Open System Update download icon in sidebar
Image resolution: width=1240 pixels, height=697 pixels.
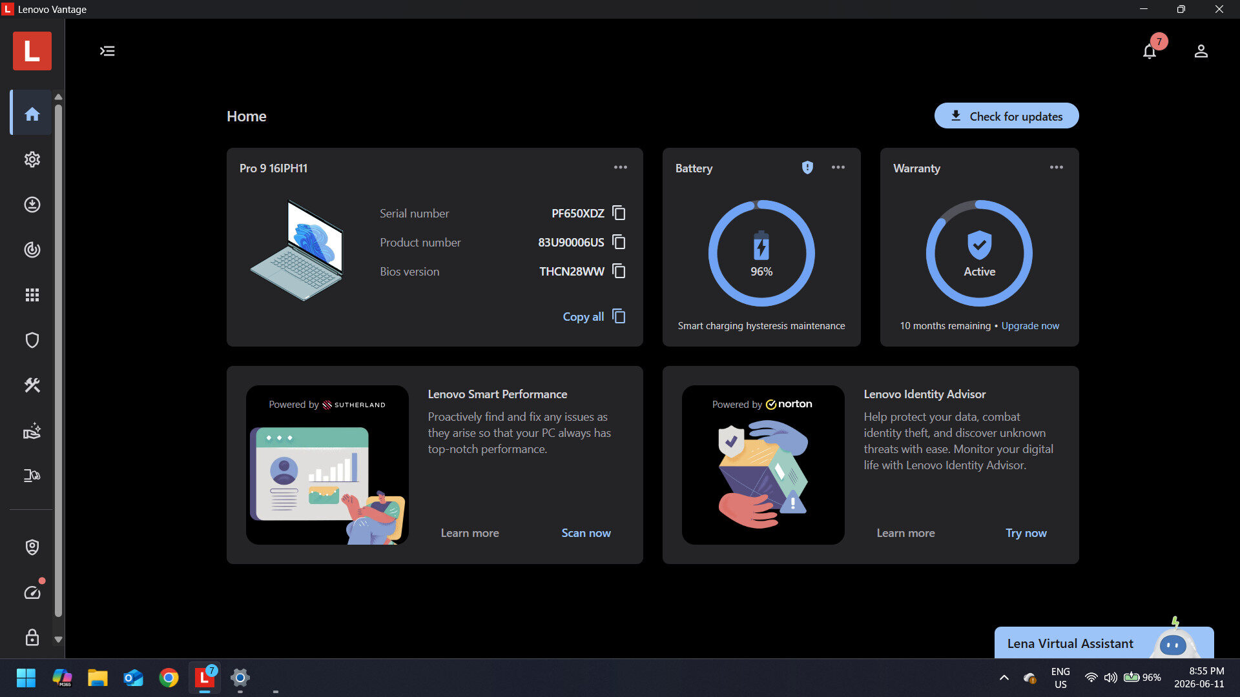click(32, 205)
